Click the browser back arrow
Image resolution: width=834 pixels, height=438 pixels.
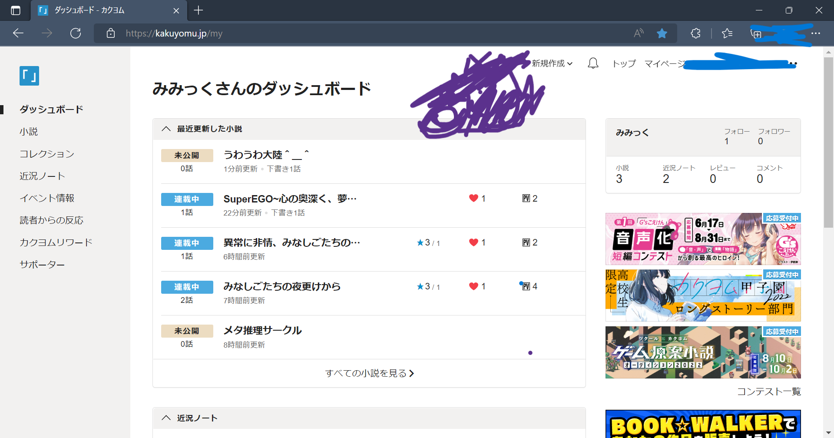tap(18, 33)
